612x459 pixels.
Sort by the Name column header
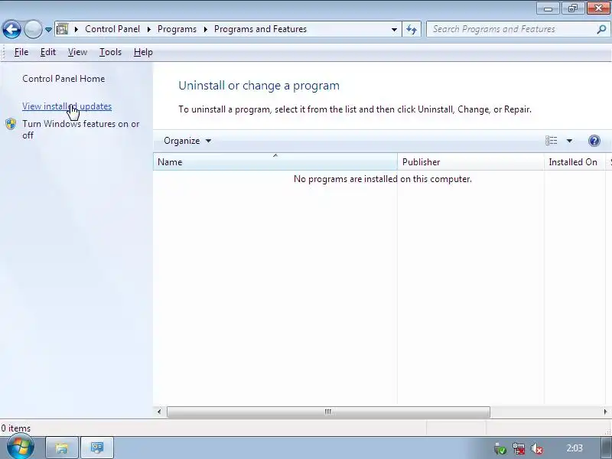(x=275, y=162)
